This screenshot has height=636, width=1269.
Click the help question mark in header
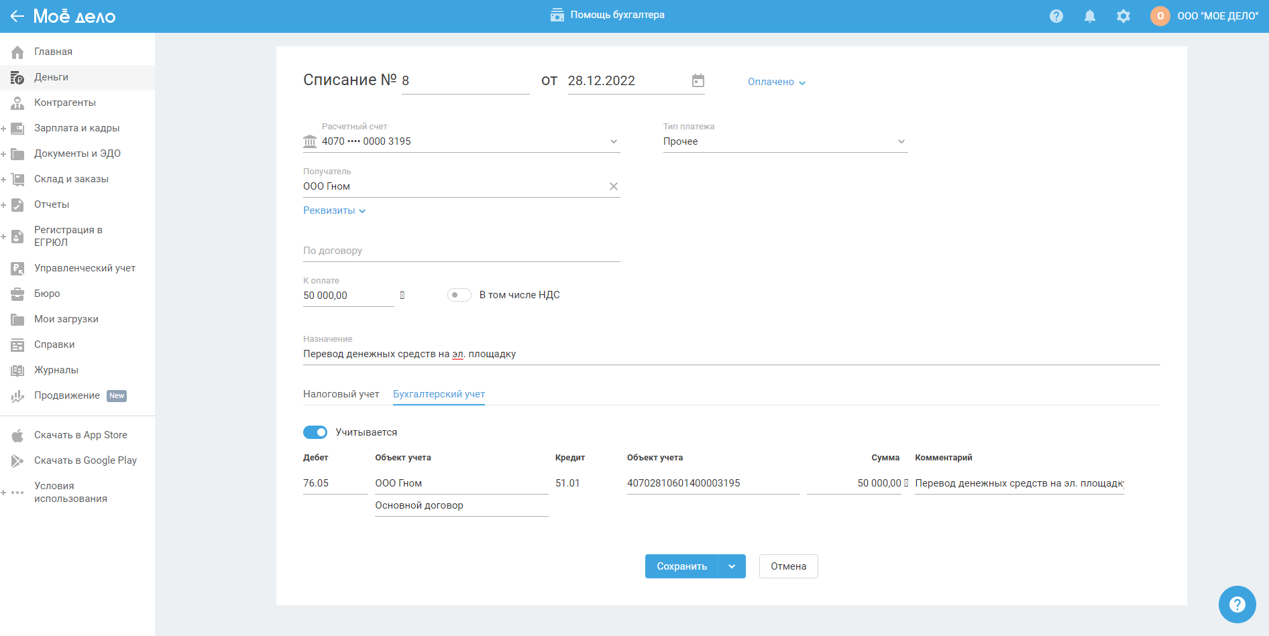point(1056,16)
